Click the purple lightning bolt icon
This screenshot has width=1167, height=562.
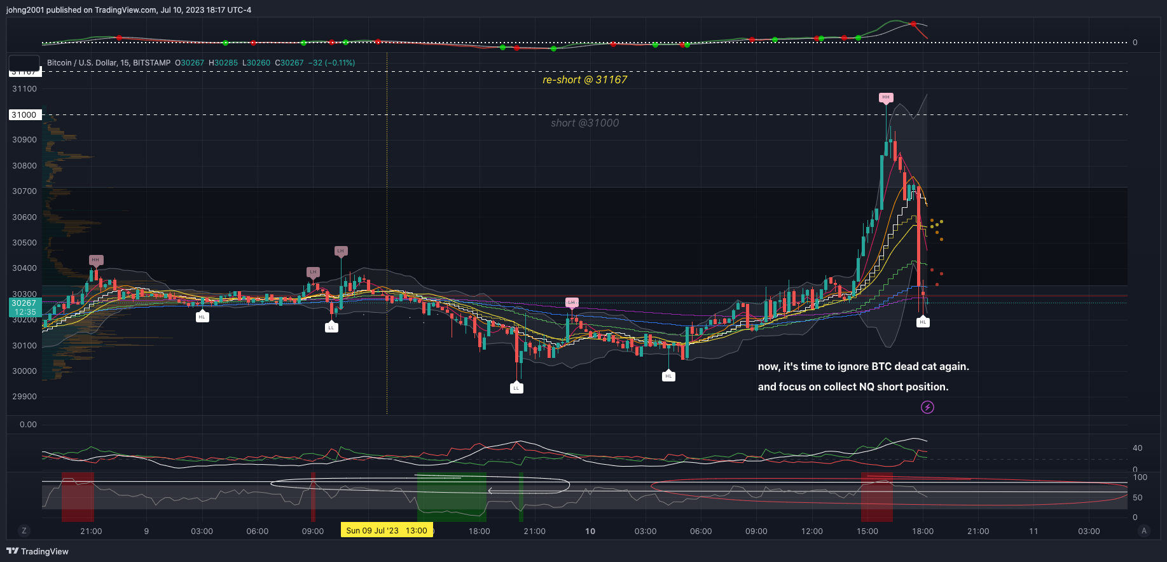pyautogui.click(x=927, y=407)
